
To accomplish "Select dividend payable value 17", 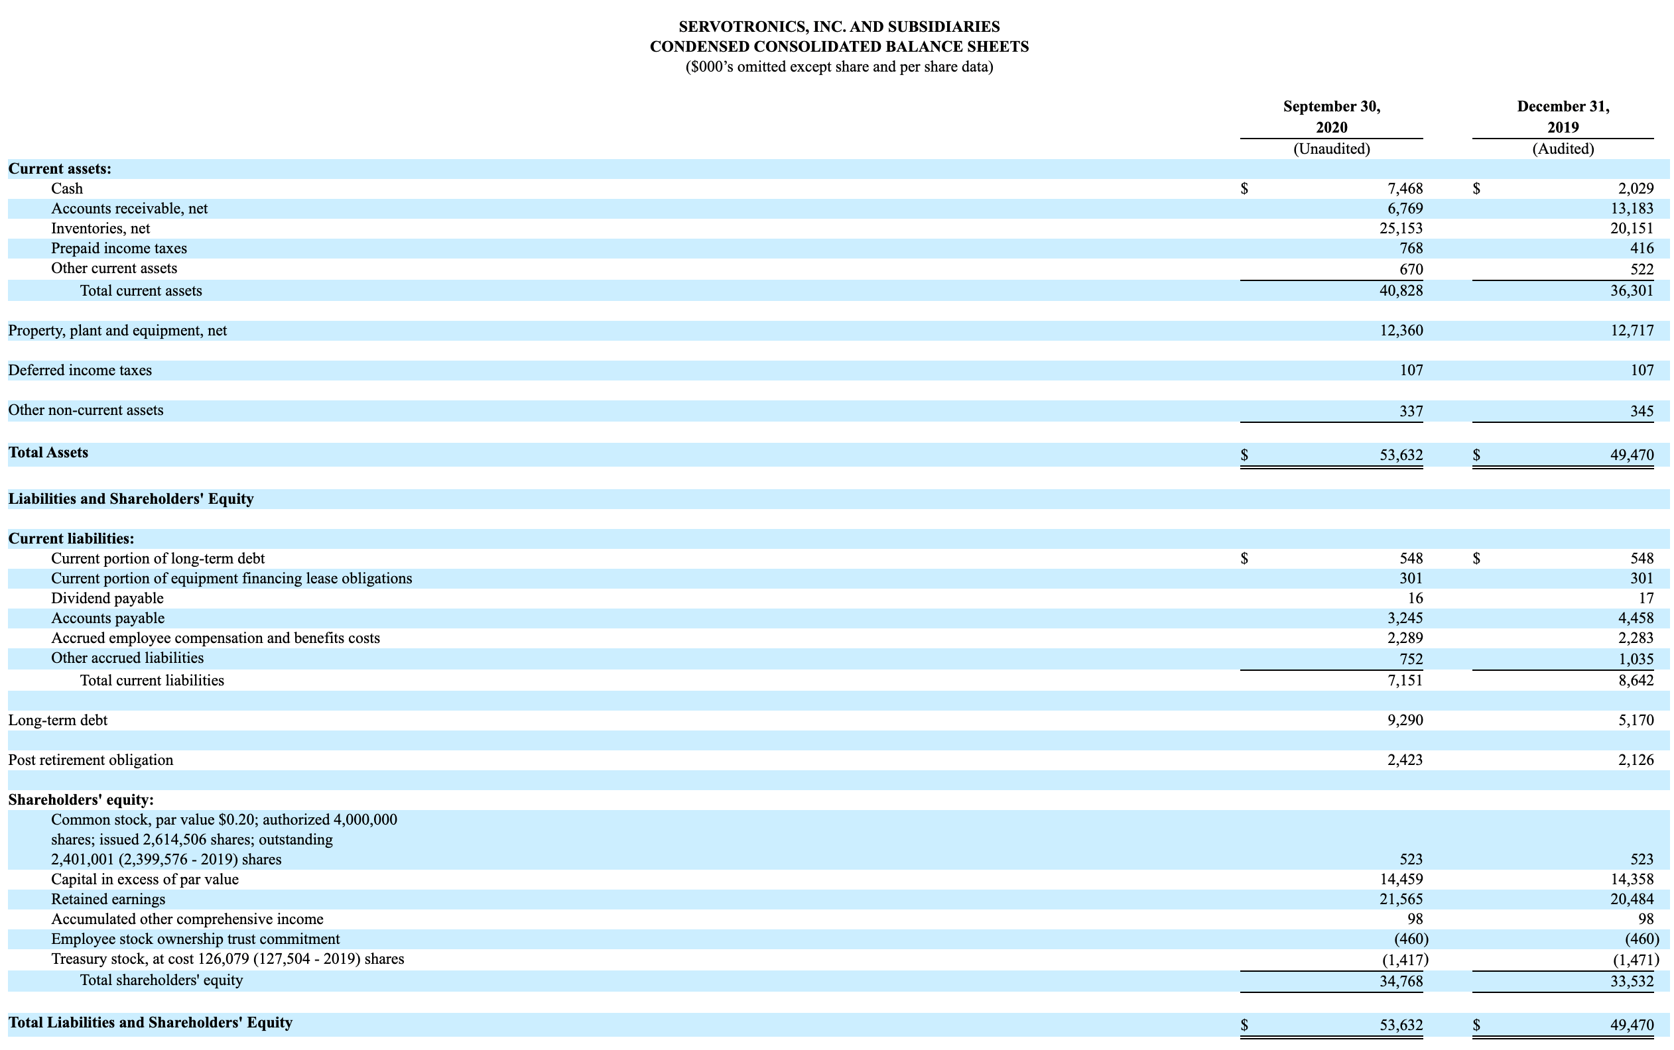I will click(x=1646, y=599).
